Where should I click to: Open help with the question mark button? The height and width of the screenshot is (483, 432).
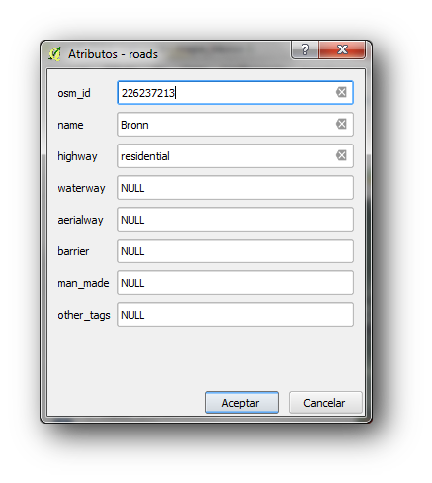click(305, 49)
